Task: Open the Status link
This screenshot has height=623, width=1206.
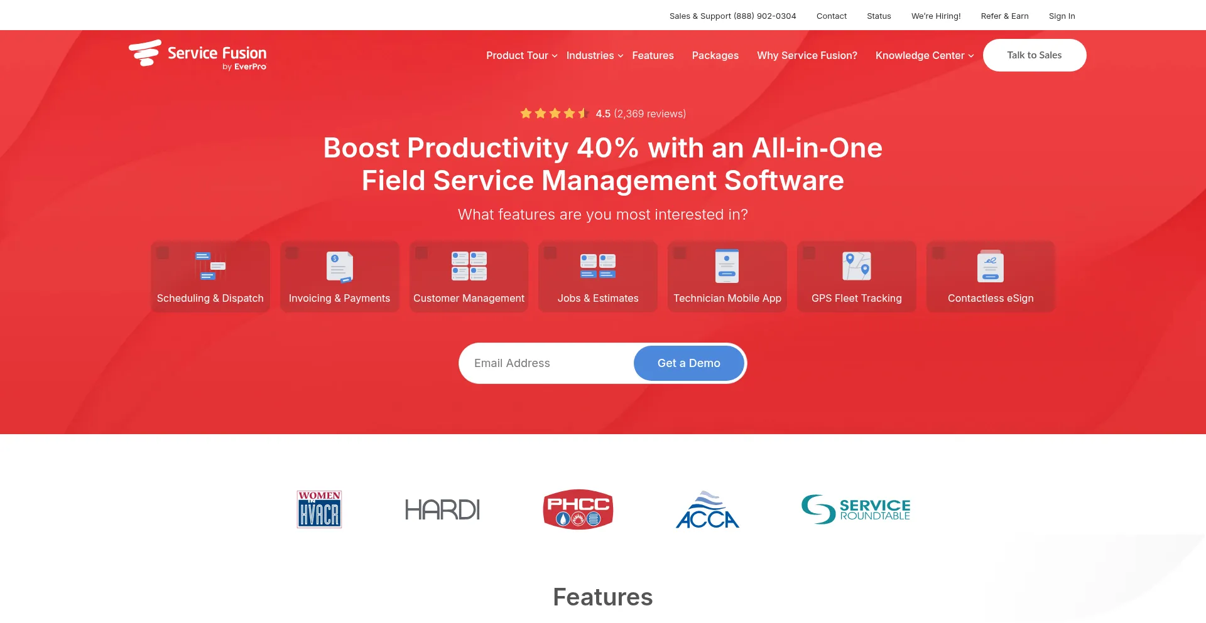Action: tap(879, 16)
